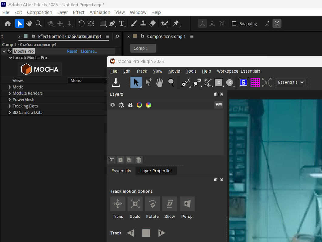The width and height of the screenshot is (322, 242).
Task: Select the After Effects Selection tool arrow
Action: tap(20, 23)
